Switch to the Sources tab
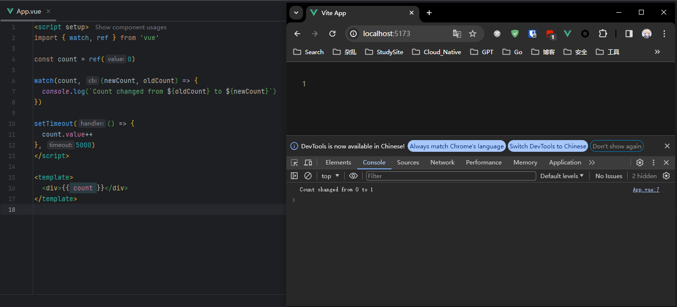Screen dimensions: 677x307 point(408,163)
